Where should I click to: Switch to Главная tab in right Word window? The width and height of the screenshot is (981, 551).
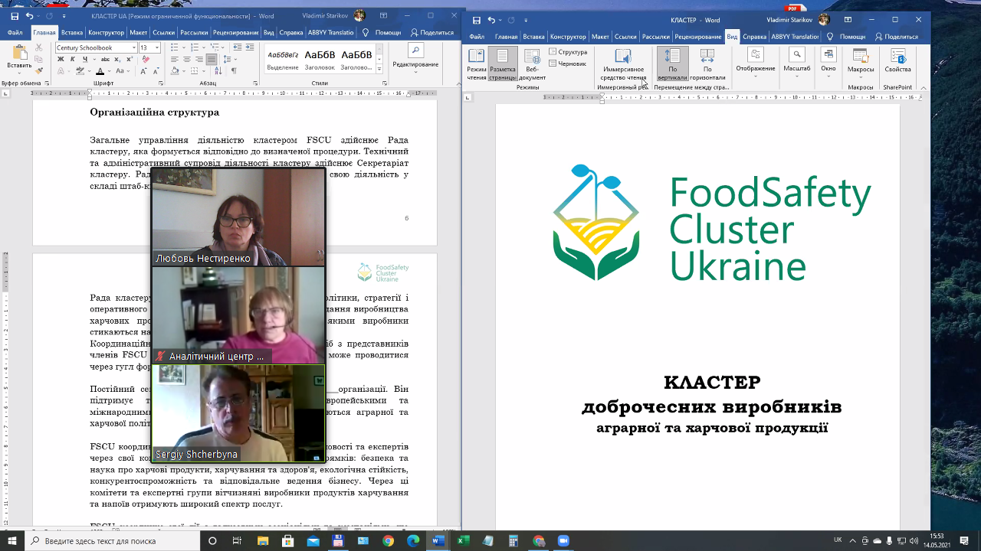pos(506,37)
